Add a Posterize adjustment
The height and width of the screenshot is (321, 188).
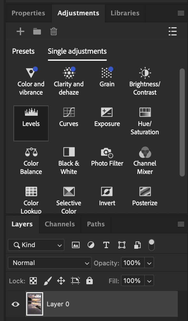145,196
